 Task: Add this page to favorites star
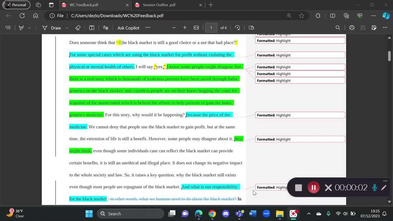pos(301,16)
